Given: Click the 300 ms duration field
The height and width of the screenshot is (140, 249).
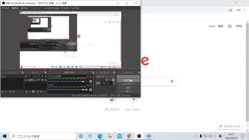Looking at the screenshot, I should point(107,83).
